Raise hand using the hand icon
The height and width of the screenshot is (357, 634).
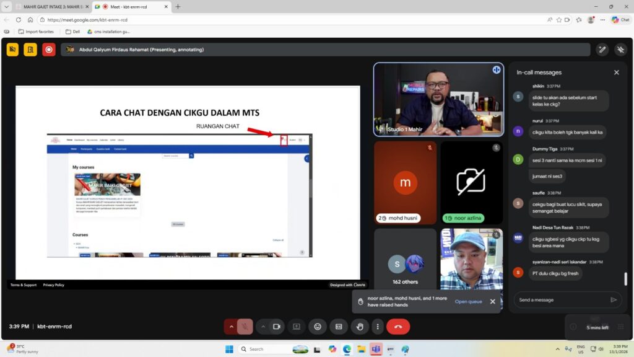359,327
